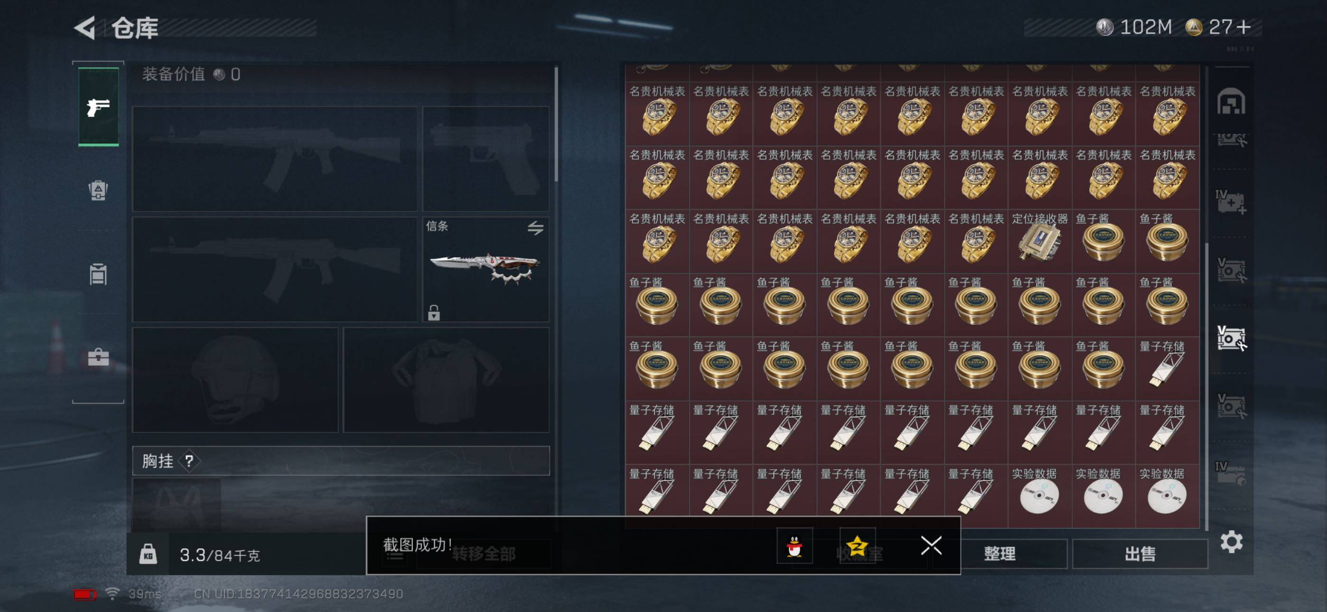Select the 定位接收器 item in warehouse

[1039, 241]
